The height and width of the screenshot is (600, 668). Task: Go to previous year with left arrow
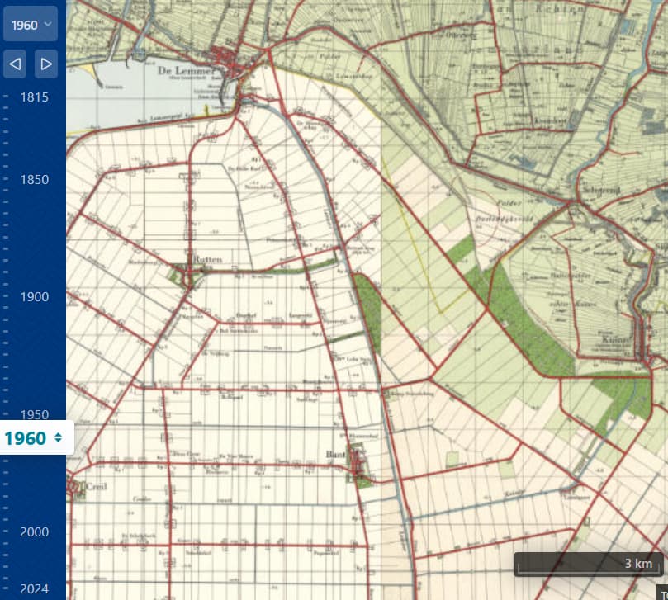(17, 63)
